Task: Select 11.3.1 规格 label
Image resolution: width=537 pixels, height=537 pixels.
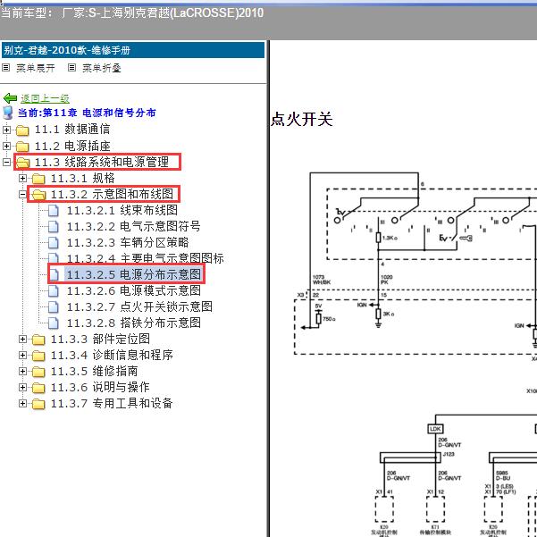Action: (82, 178)
